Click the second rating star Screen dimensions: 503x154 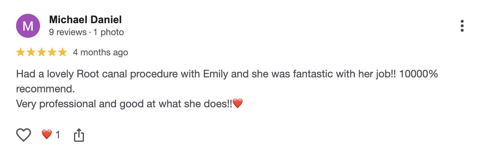[31, 52]
